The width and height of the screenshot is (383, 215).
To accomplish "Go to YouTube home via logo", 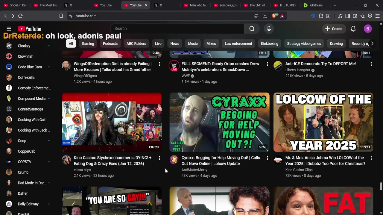I will coord(29,29).
